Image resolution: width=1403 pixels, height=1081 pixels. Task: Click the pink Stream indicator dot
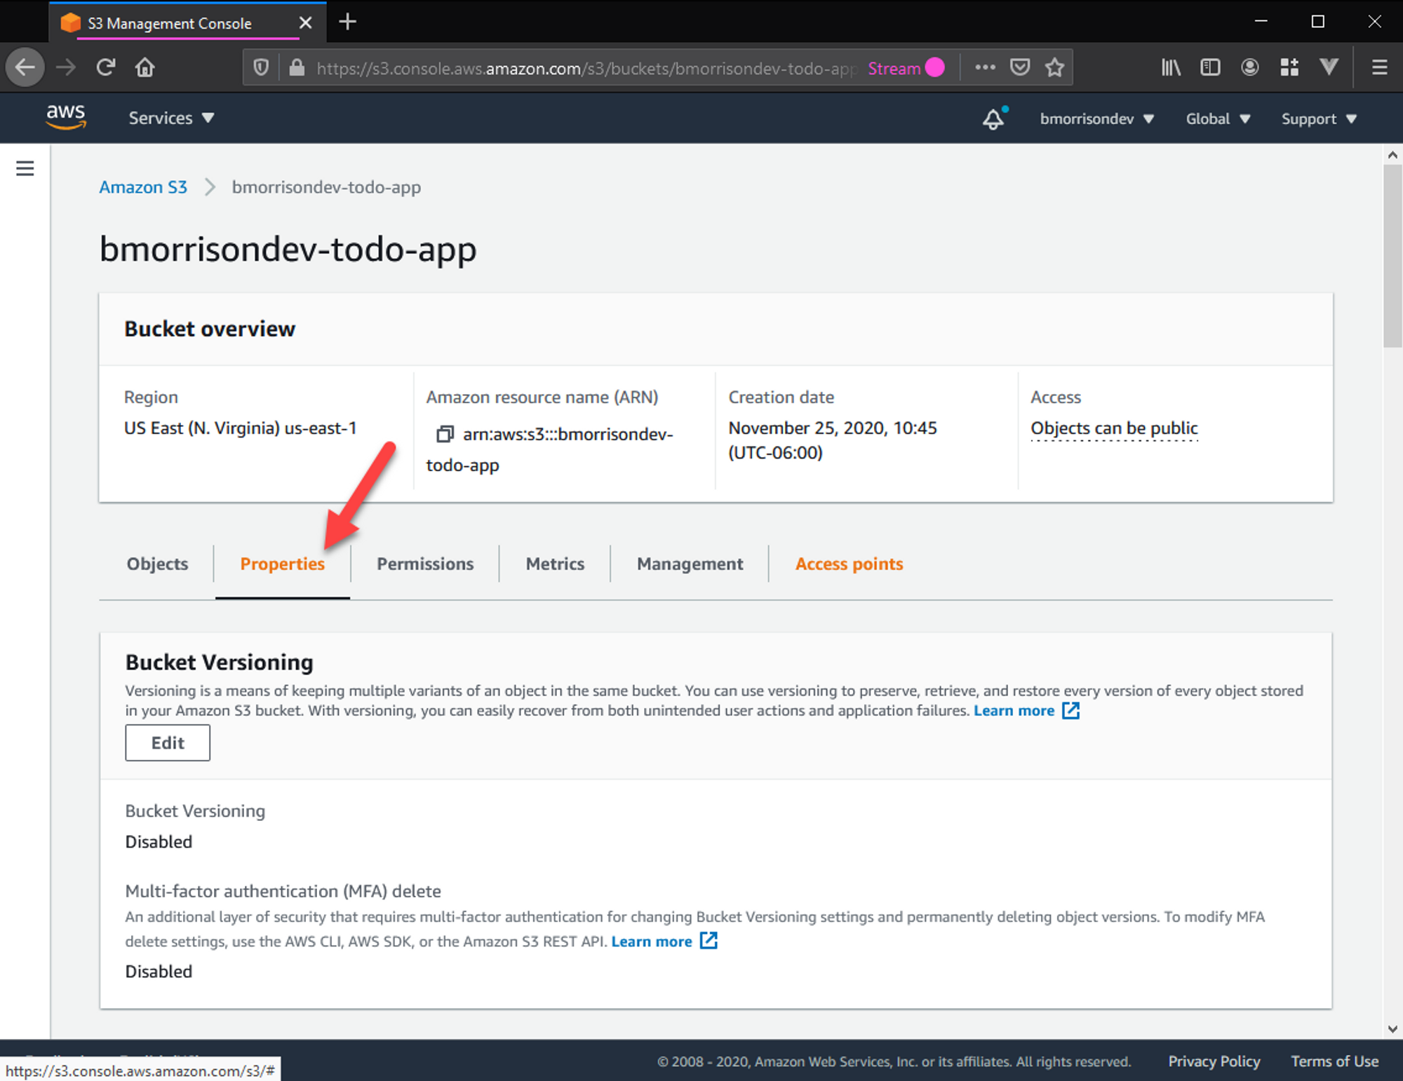[x=934, y=67]
